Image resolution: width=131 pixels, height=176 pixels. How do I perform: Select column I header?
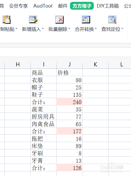(x=43, y=64)
